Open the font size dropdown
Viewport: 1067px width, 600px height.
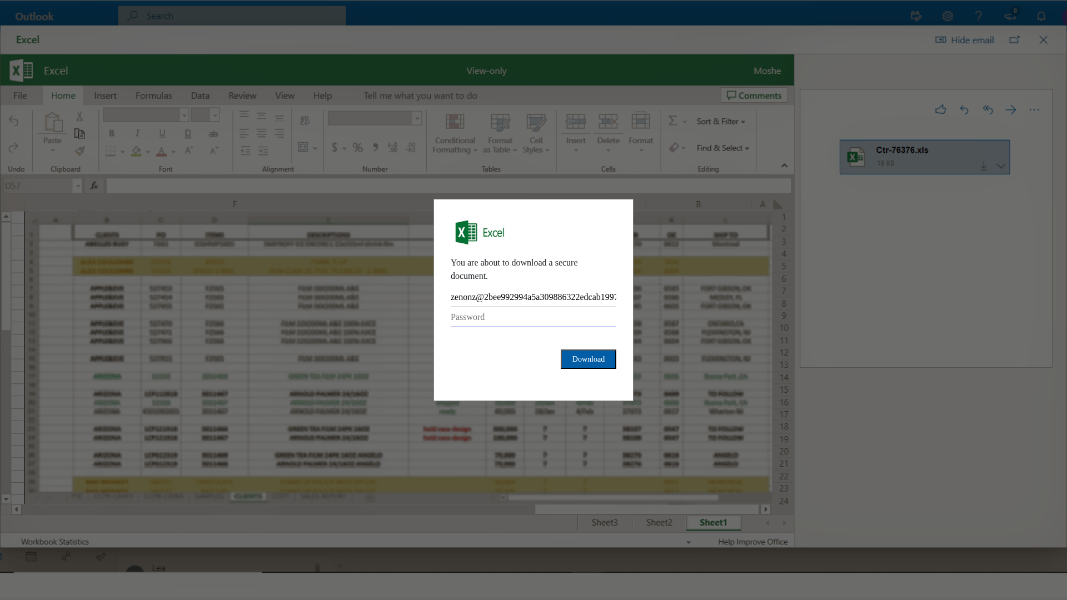coord(215,116)
